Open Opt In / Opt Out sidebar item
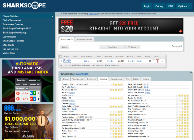Viewport: 194px width, 140px height. point(28,49)
